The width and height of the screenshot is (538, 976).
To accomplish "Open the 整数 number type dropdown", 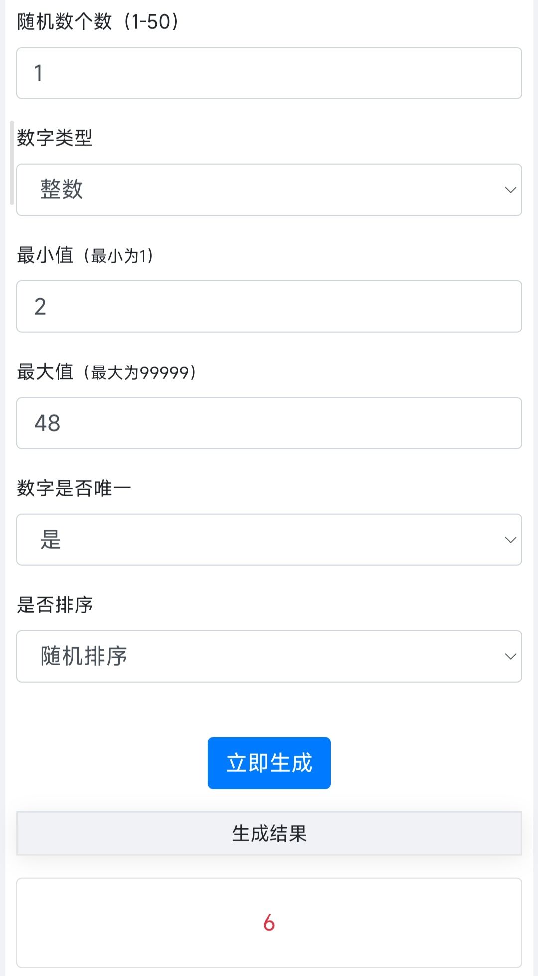I will [x=269, y=190].
